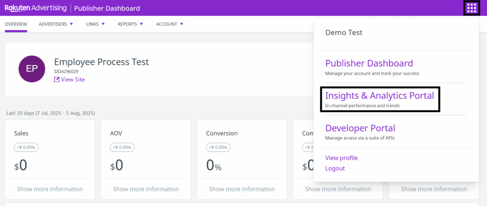Click the Sales 0.00% trend badge
This screenshot has width=487, height=206.
(x=27, y=147)
